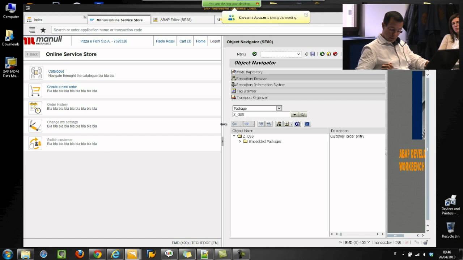463x260 pixels.
Task: Click the glasses Display icon next to Z_OSS
Action: tap(303, 114)
